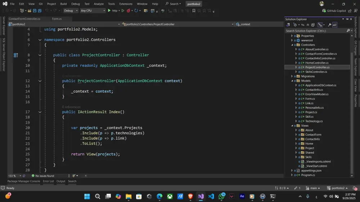Toggle Preview Selected Items in Solution Explorer
Image resolution: width=360 pixels, height=202 pixels.
[x=335, y=25]
